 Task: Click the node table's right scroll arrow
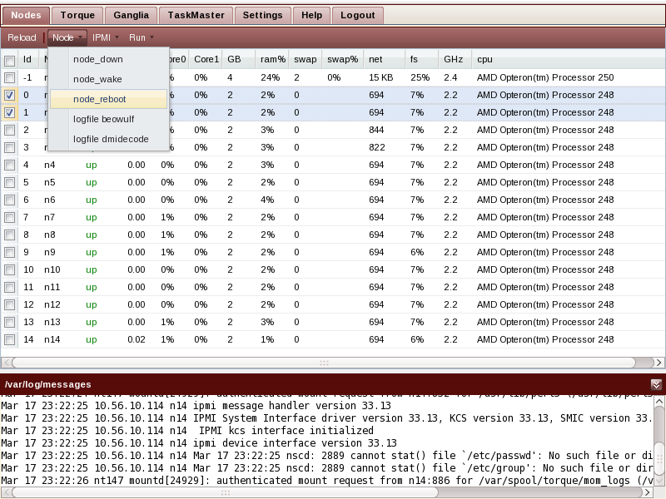[x=659, y=363]
